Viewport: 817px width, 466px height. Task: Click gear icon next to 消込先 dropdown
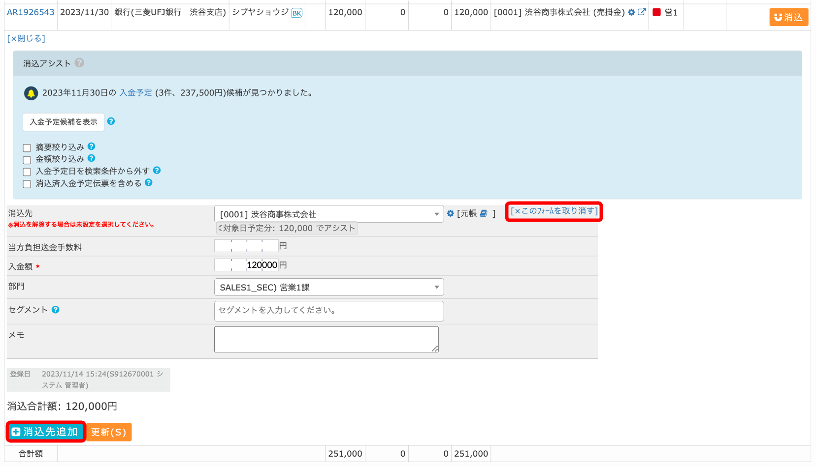point(450,213)
